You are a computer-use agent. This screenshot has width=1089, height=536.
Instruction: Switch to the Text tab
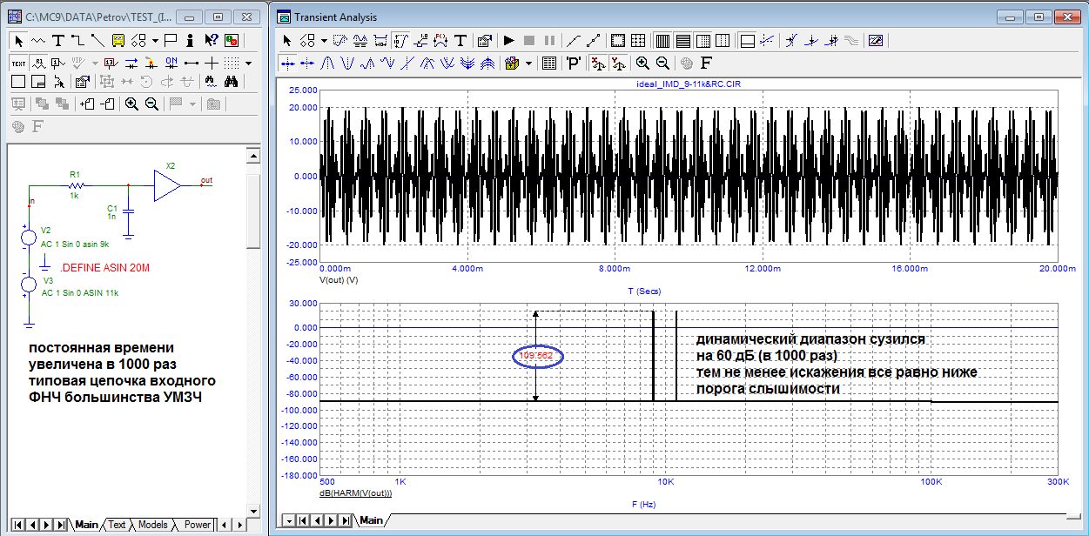pos(117,525)
